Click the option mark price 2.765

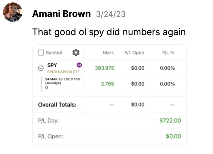tap(108, 84)
